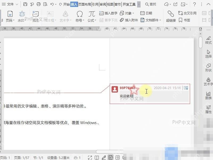Click the share document icon

(175, 4)
